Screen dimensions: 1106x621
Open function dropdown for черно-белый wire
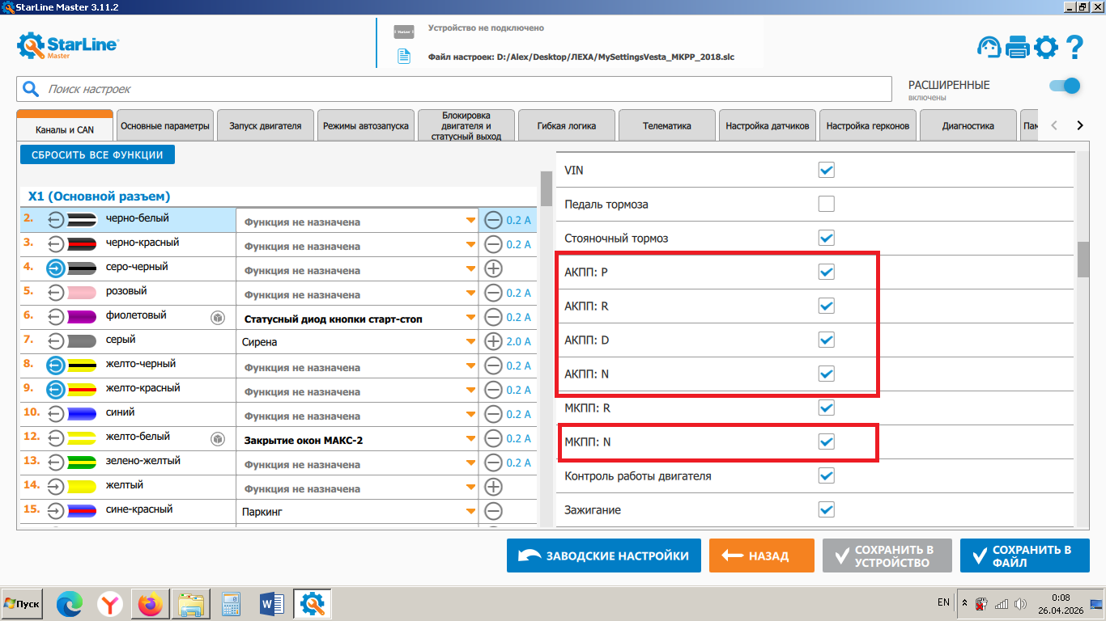pos(470,221)
